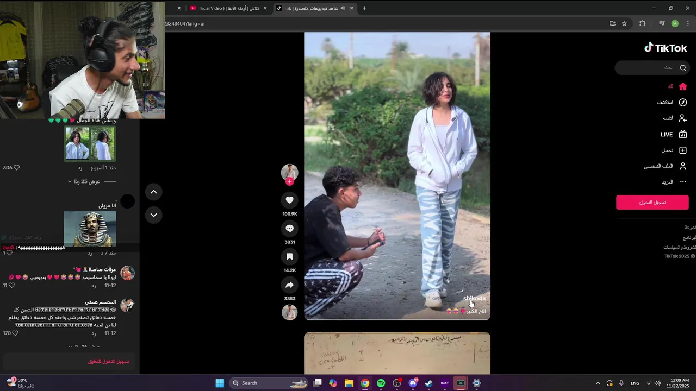Open Discord from the taskbar
Image resolution: width=696 pixels, height=391 pixels.
[x=413, y=383]
